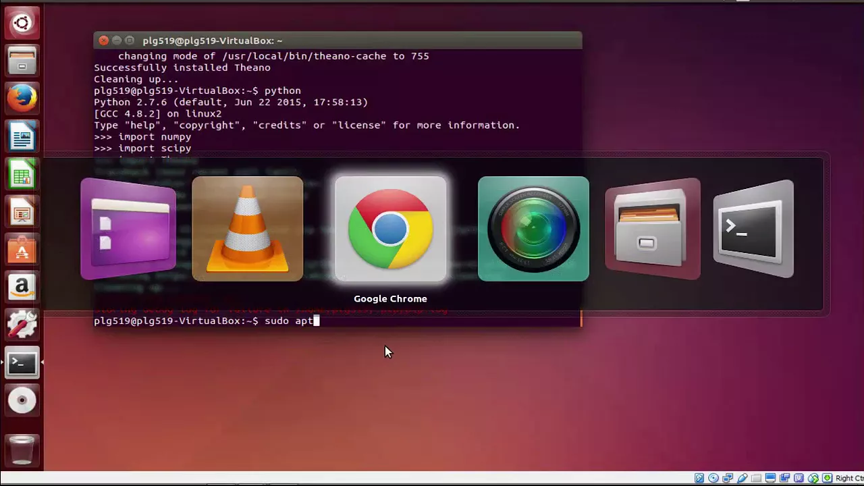Screen dimensions: 864x486
Task: Close the terminal window
Action: tap(103, 40)
